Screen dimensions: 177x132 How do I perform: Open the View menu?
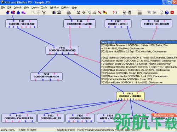27,7
